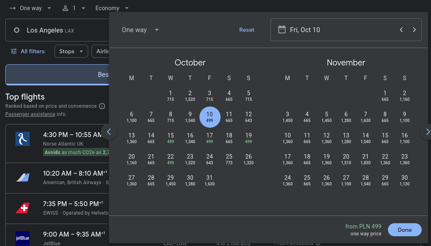This screenshot has height=246, width=431.
Task: Select November 21 priced 1,830
Action: [365, 159]
